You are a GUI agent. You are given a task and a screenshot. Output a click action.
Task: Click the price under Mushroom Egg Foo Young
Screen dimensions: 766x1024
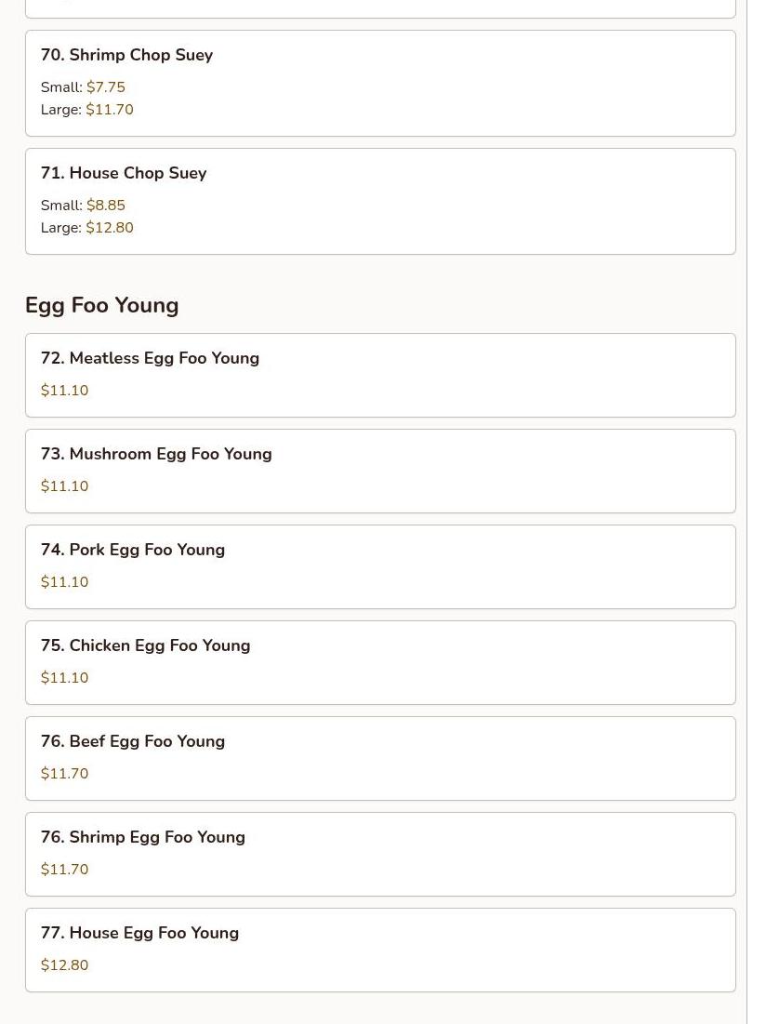64,486
